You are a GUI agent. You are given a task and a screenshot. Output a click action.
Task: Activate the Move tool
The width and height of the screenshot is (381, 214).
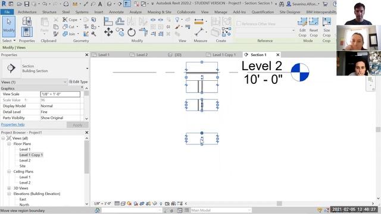pyautogui.click(x=108, y=32)
